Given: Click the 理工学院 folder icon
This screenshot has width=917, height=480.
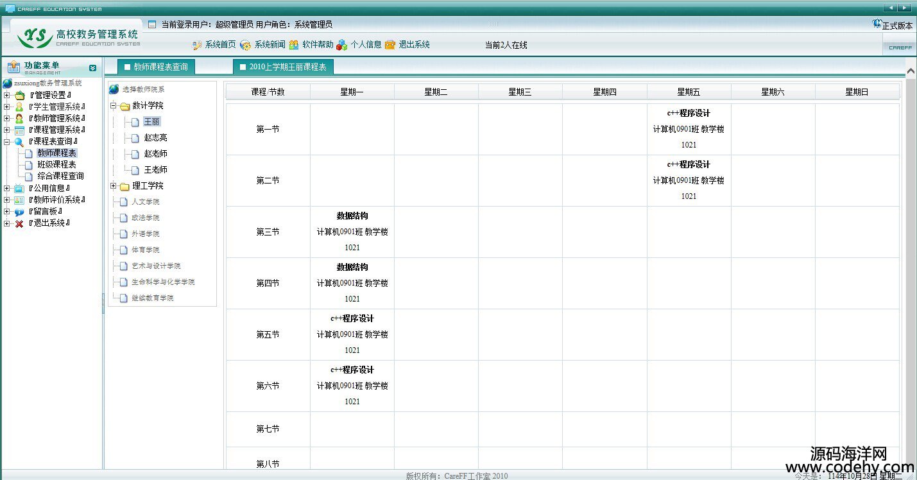Looking at the screenshot, I should pyautogui.click(x=124, y=186).
